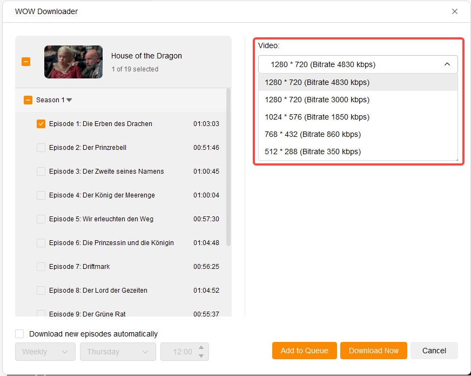
Task: Check Episode 5: Wir erleuchten den Weg
Action: click(x=41, y=219)
